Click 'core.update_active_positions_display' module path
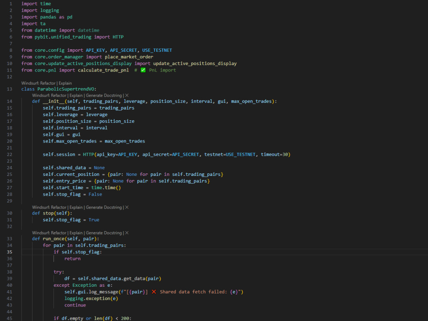 83,64
